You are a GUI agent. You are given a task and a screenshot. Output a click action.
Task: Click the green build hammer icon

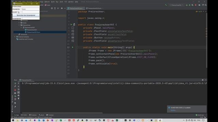point(166,5)
